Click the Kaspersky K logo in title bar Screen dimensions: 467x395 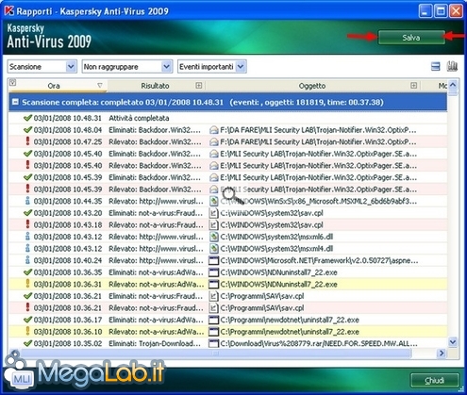click(9, 10)
